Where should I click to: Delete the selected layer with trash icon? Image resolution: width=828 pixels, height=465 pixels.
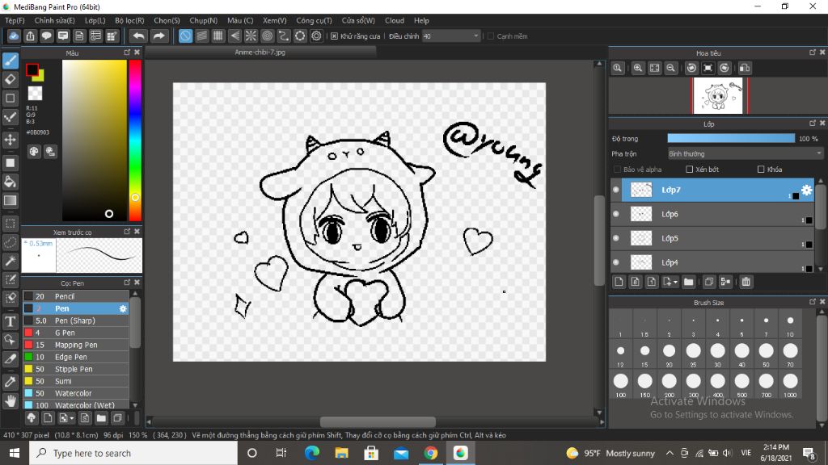tap(746, 282)
